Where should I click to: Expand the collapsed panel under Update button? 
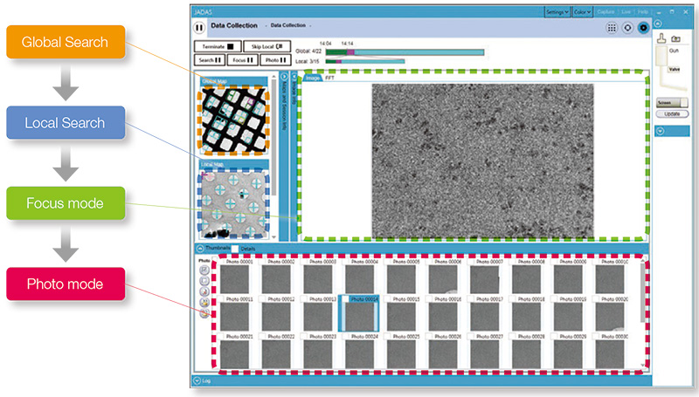661,132
